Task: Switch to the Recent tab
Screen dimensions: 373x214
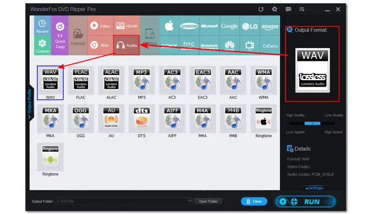Action: (42, 25)
